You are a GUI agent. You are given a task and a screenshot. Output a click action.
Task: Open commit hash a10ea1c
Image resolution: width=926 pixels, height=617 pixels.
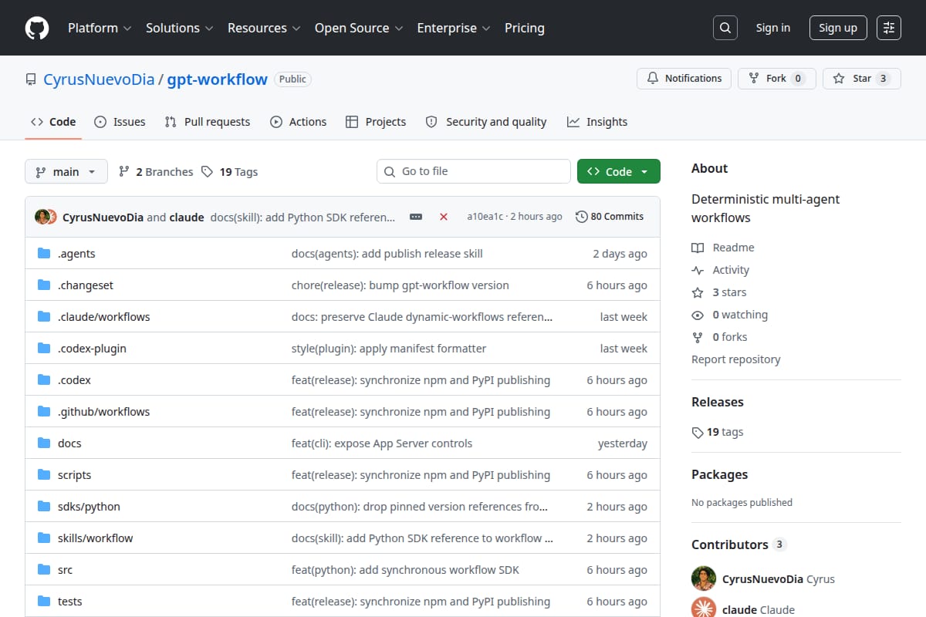point(485,217)
